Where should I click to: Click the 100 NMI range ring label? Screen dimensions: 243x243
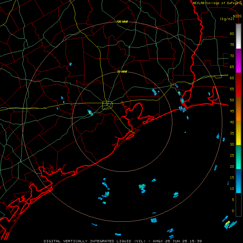point(122,22)
